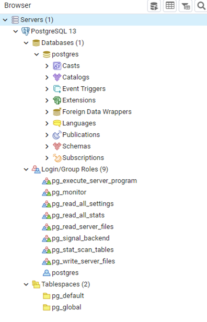Select the pg_stat_scan_tables role

83,250
